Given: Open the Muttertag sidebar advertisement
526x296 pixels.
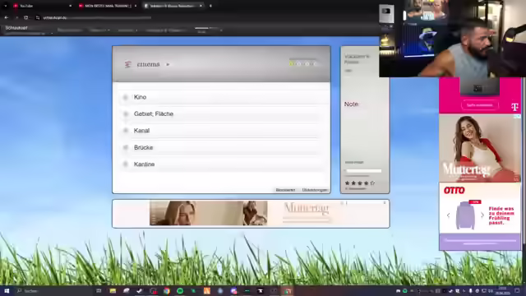Looking at the screenshot, I should [x=480, y=148].
